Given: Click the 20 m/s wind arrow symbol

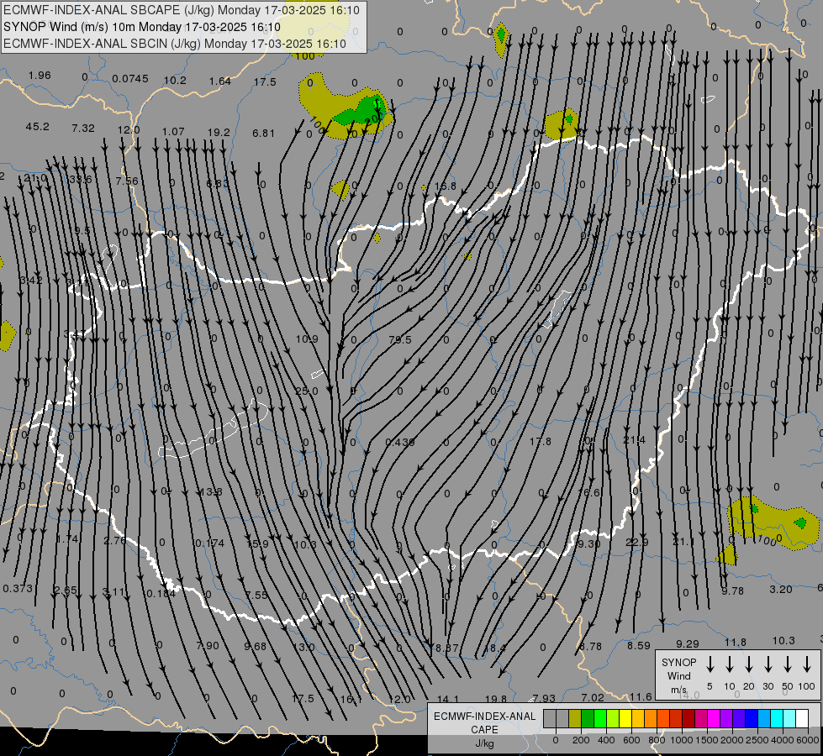Looking at the screenshot, I should pos(749,664).
